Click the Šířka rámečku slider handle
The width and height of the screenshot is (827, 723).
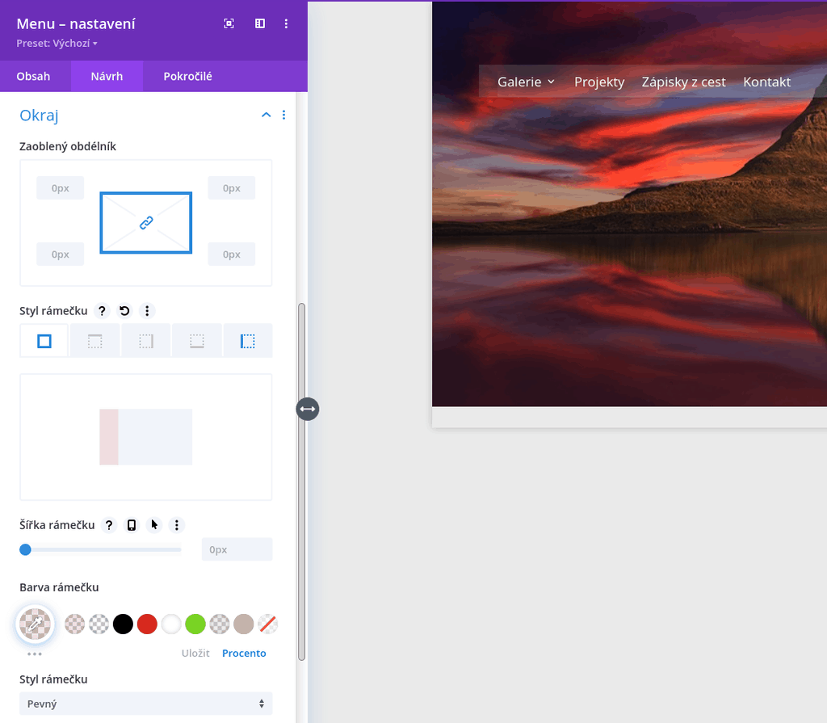coord(25,549)
